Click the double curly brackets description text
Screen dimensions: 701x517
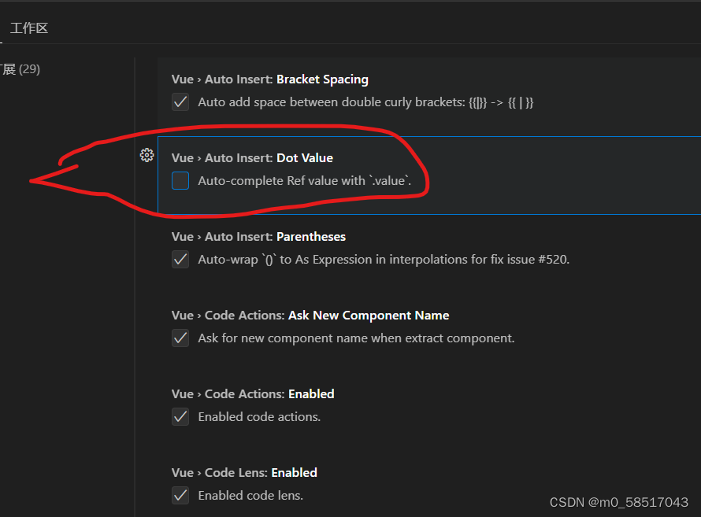click(x=362, y=102)
